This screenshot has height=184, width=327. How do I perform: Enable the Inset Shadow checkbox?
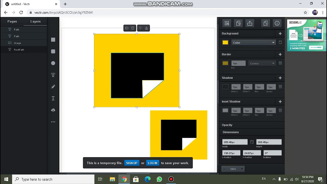[x=280, y=110]
